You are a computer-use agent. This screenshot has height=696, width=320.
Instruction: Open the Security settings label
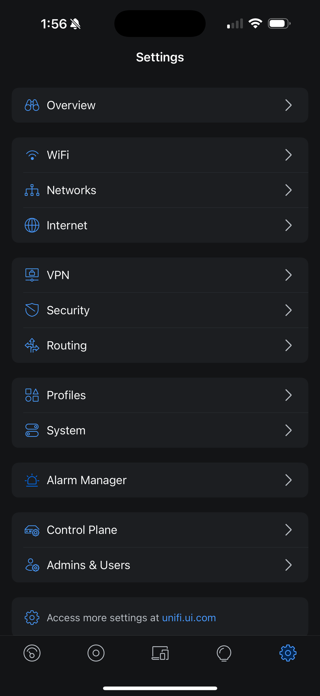(68, 310)
